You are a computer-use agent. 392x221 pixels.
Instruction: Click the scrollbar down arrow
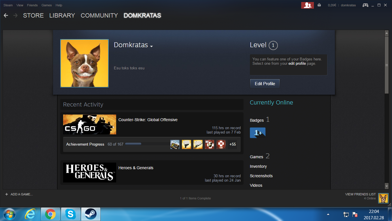(x=387, y=186)
